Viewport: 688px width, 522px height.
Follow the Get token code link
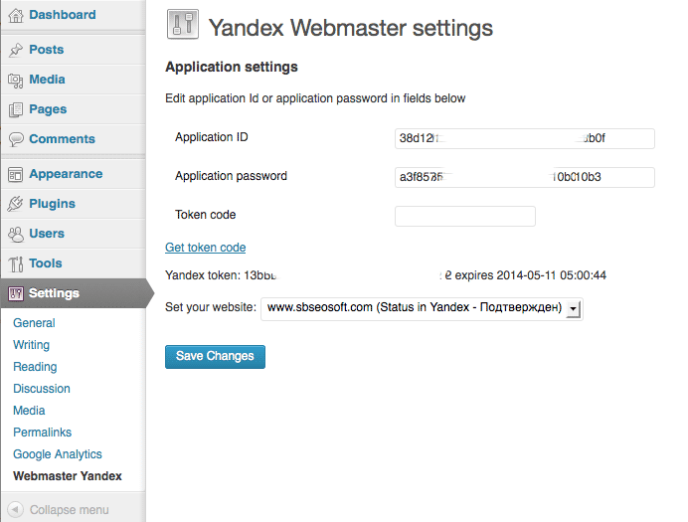pos(205,248)
